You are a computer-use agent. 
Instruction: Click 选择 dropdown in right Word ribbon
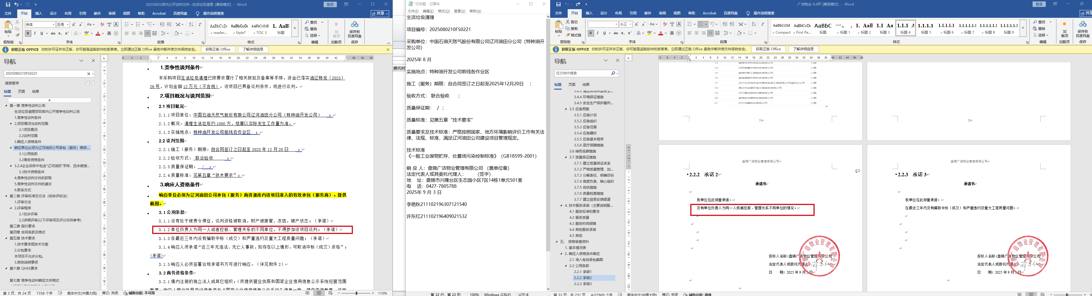[x=1041, y=35]
